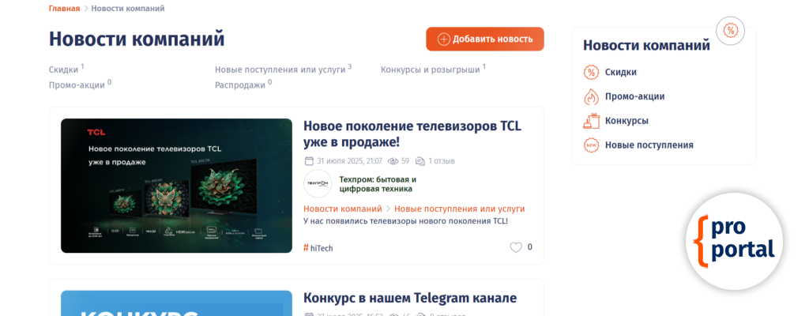The width and height of the screenshot is (809, 316).
Task: Select the Промо-акции filter above the list
Action: [x=77, y=85]
